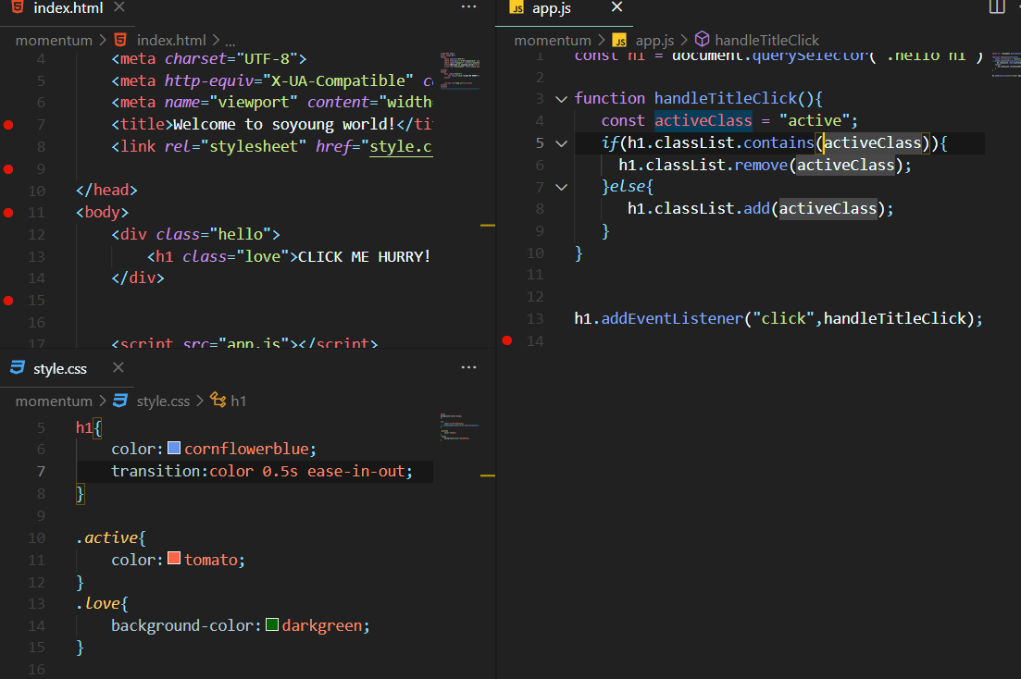Screen dimensions: 1021x679
Task: Follow the style.css href link
Action: tap(401, 146)
